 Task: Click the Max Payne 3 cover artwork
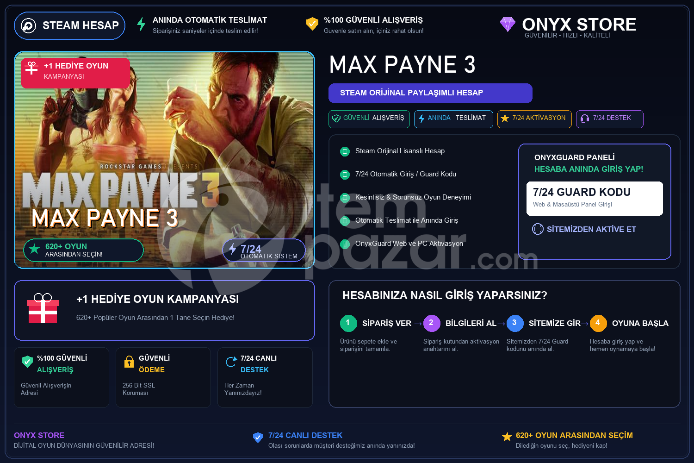(x=165, y=160)
